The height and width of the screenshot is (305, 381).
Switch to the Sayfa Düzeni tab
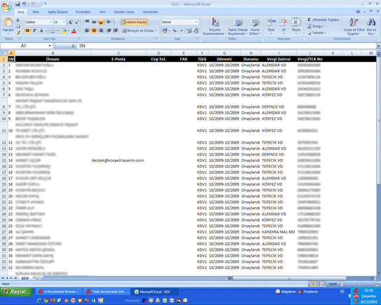[57, 12]
